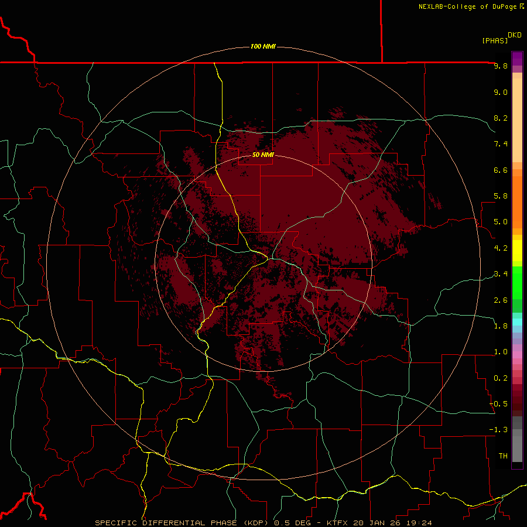Click the -0.5 scale value

coord(498,404)
